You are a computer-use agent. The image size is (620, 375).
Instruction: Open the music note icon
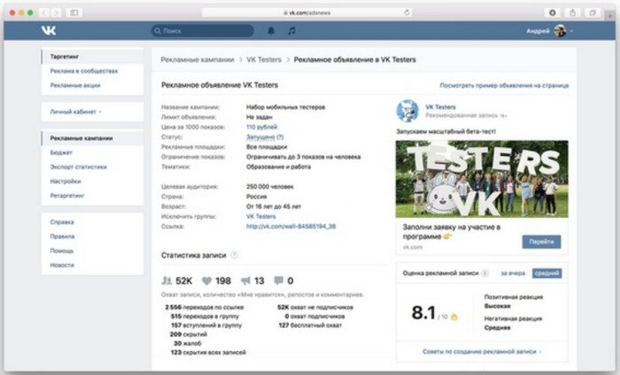click(x=291, y=30)
